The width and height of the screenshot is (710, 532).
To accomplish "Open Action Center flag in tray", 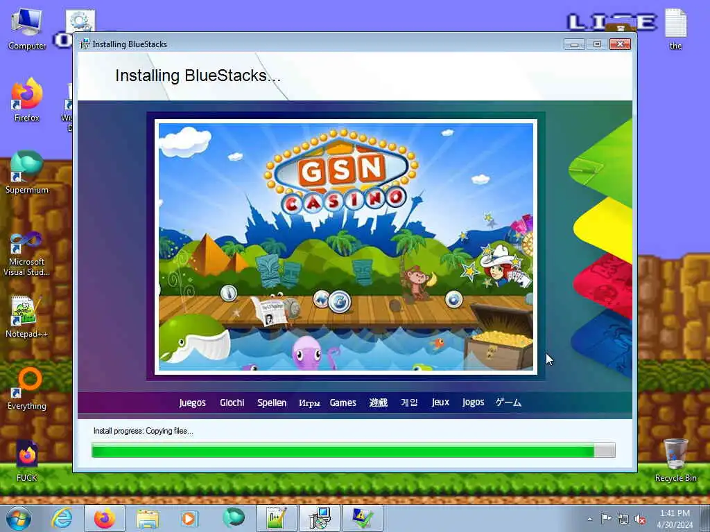I will pos(606,519).
